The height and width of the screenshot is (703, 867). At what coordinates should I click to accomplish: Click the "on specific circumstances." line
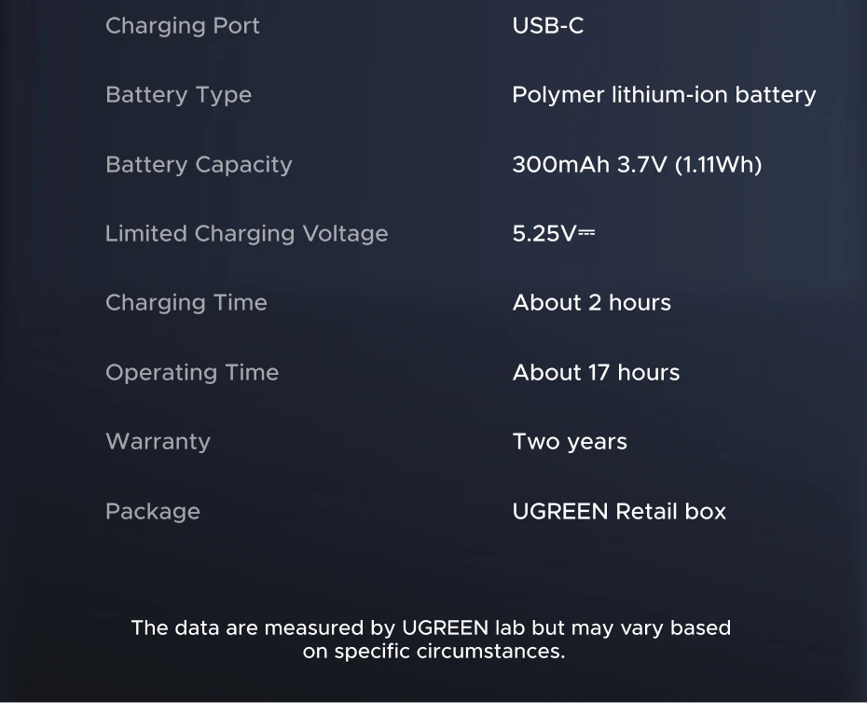pos(433,652)
